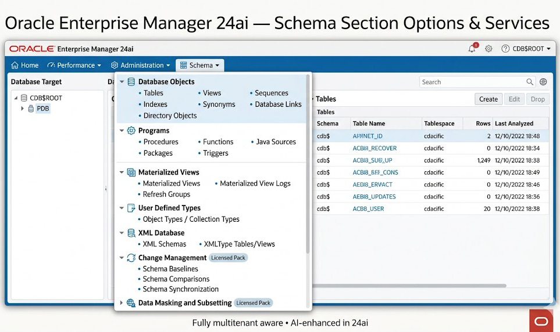Select Triggers under Programs
The width and height of the screenshot is (560, 332).
(x=215, y=153)
